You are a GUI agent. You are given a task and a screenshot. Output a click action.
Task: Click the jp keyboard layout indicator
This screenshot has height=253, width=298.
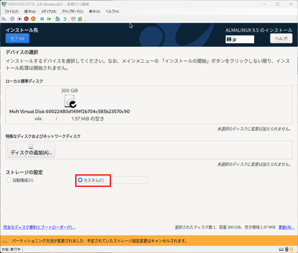[x=240, y=39]
